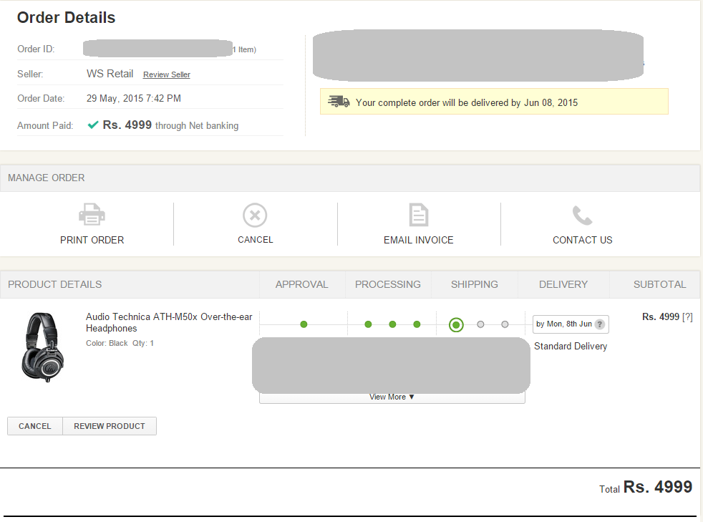Click the delivery truck icon
This screenshot has width=703, height=522.
[x=339, y=102]
